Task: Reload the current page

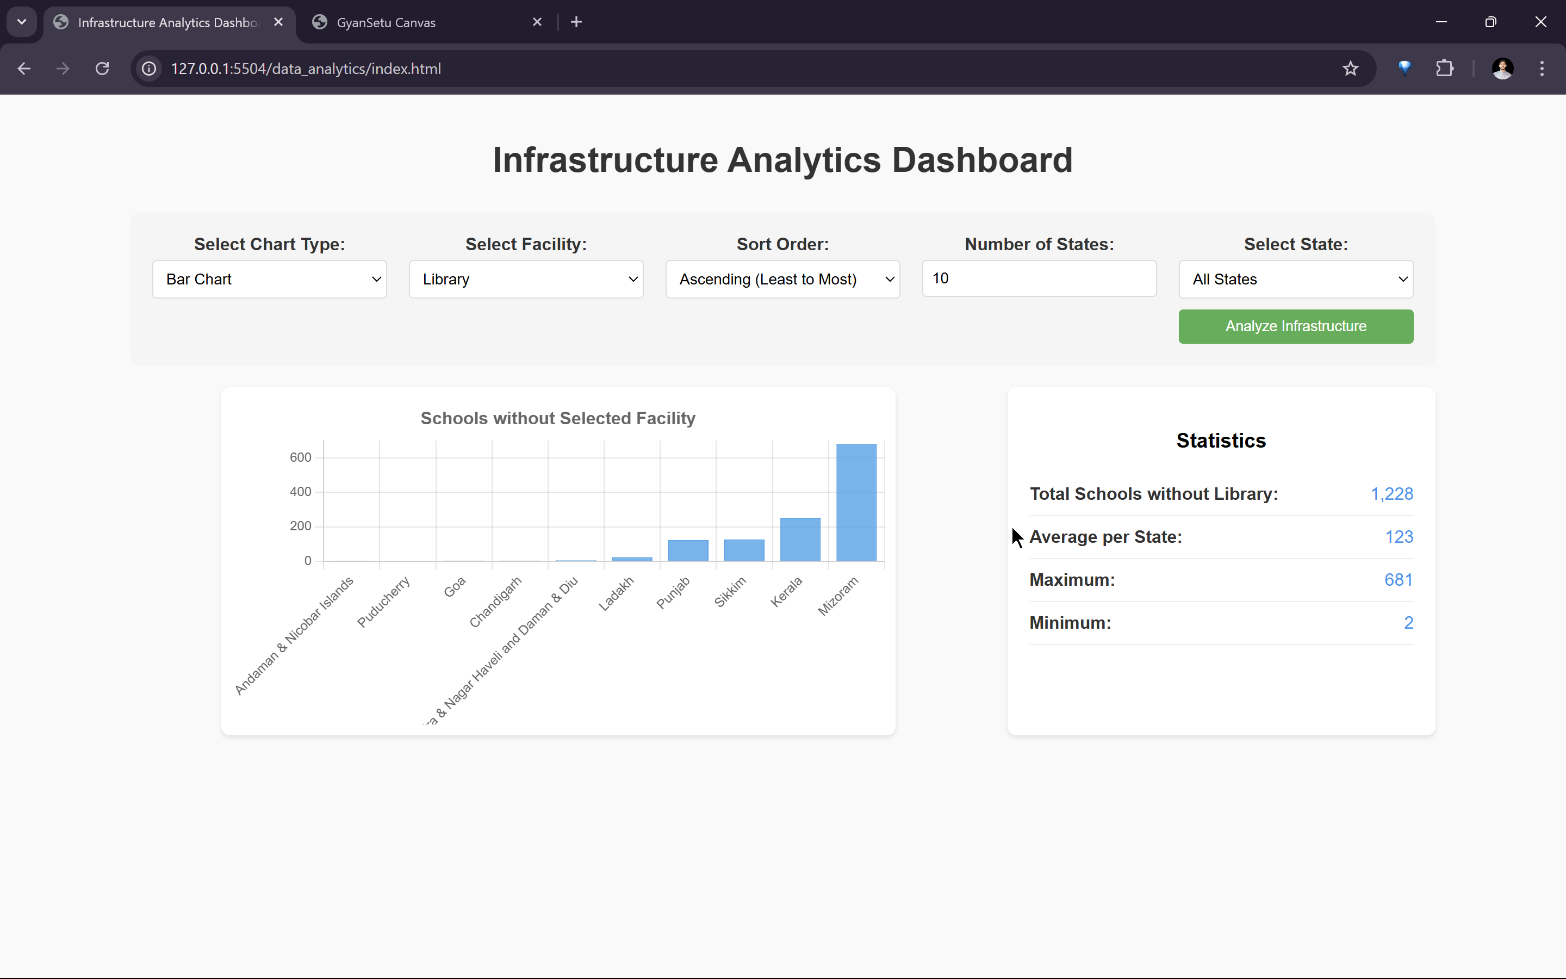Action: click(x=102, y=69)
